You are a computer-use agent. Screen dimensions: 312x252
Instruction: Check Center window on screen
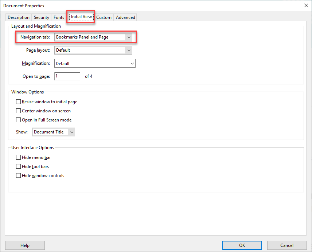[18, 111]
